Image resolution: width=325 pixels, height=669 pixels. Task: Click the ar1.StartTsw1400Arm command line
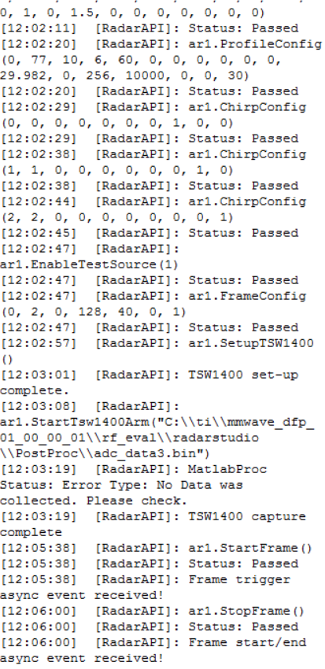[x=157, y=422]
